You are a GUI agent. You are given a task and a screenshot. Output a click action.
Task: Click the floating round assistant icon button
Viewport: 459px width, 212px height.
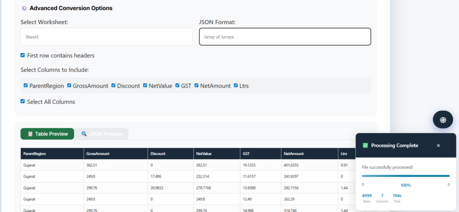(x=443, y=120)
